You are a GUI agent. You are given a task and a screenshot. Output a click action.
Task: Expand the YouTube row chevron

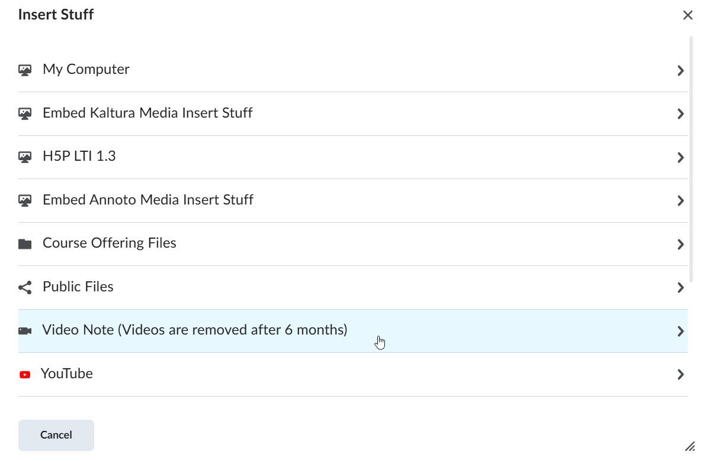[681, 374]
